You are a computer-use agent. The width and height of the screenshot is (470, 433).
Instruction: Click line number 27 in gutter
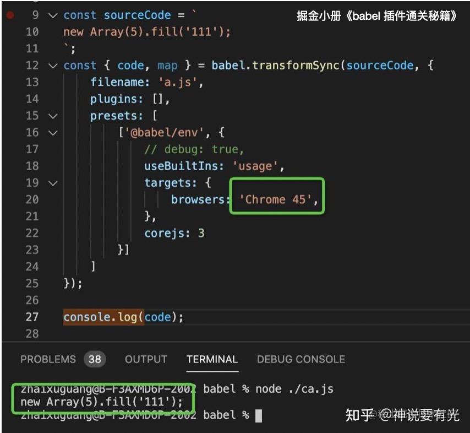click(x=32, y=317)
